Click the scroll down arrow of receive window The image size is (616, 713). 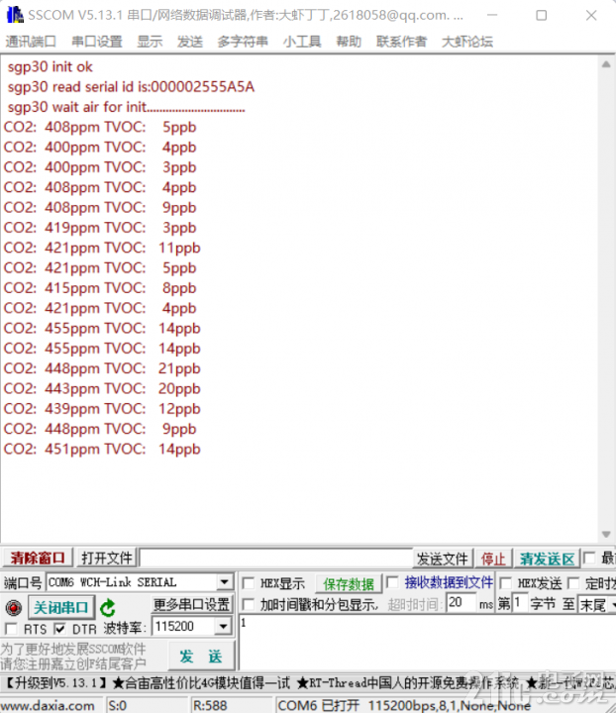coord(606,534)
